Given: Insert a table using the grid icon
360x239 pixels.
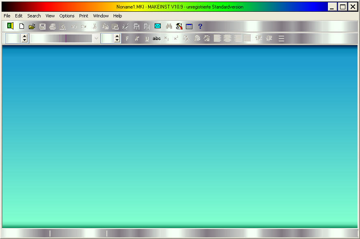Looking at the screenshot, I should pos(189,26).
